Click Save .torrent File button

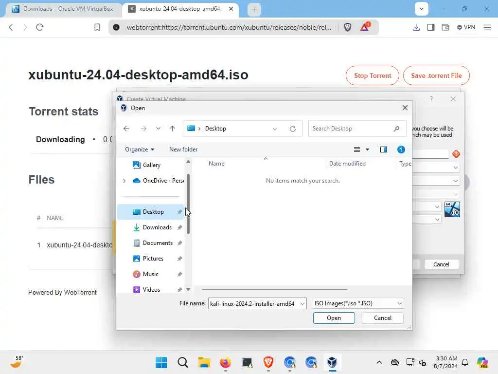436,75
